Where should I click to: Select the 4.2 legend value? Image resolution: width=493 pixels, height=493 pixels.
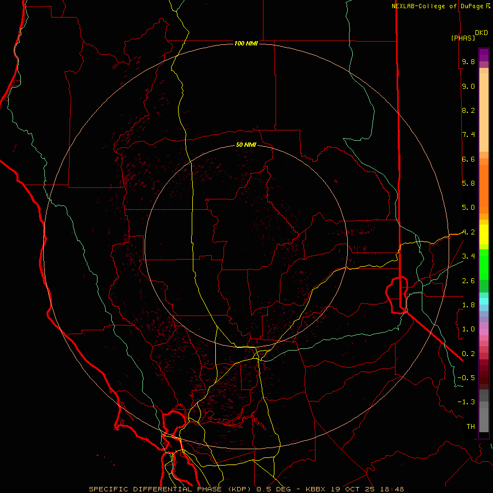click(468, 232)
